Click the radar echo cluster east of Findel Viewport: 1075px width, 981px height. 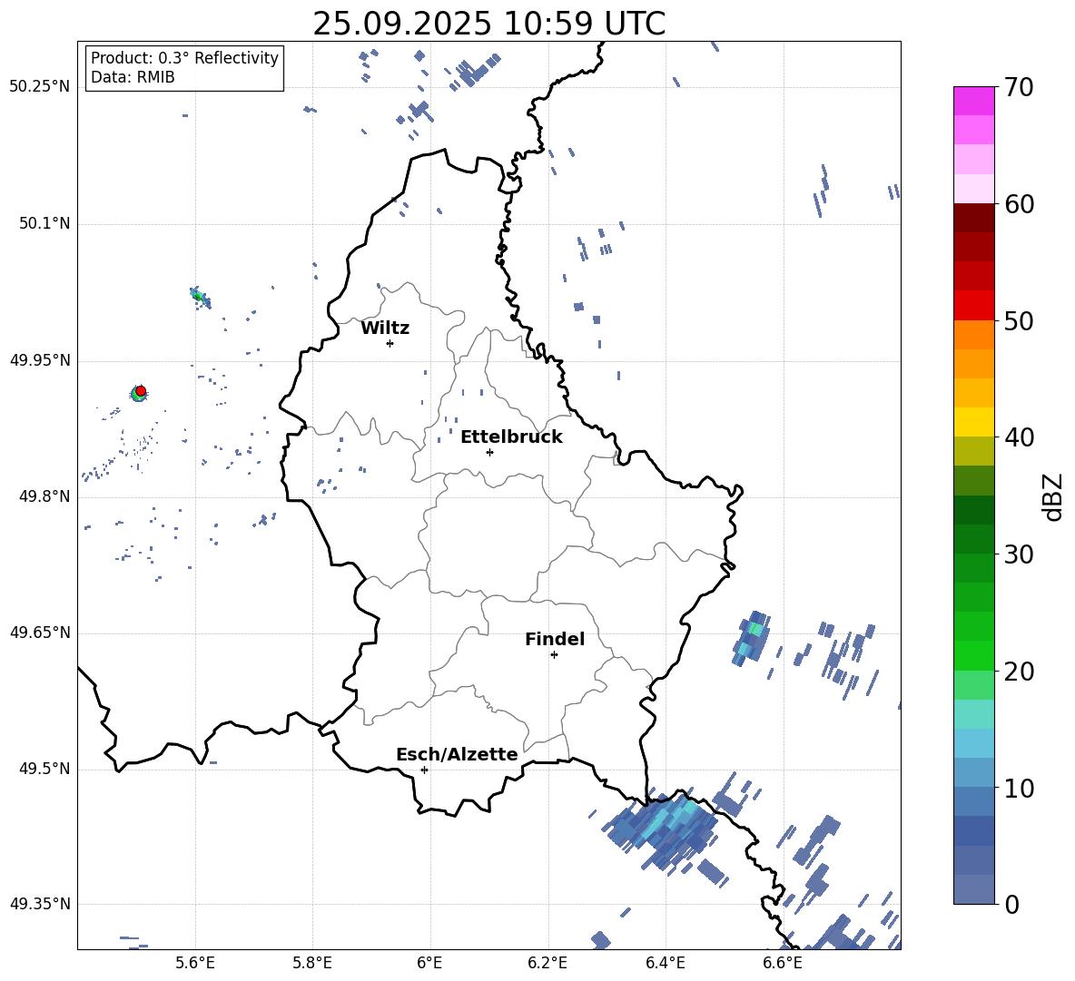(x=752, y=638)
